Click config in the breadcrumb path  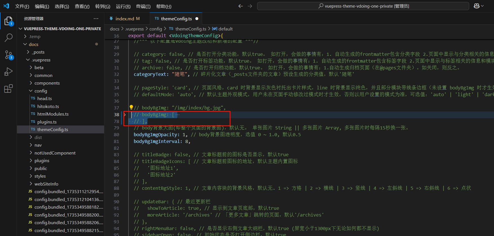point(156,29)
